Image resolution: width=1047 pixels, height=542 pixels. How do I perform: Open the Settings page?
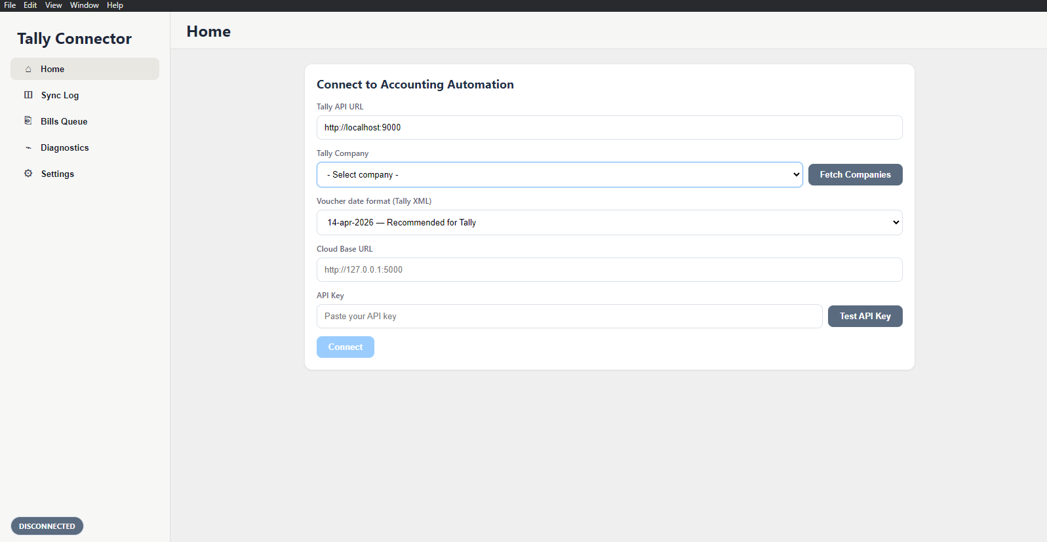point(85,174)
